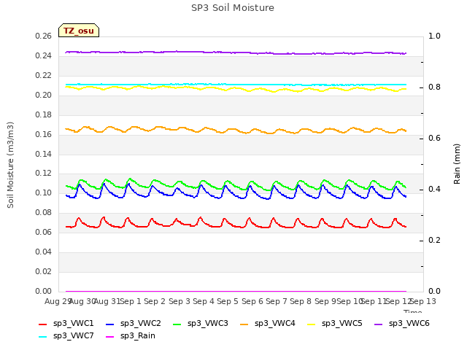467x350 pixels.
Task: Click the 0.20 soil moisture tick value
Action: tap(44, 96)
